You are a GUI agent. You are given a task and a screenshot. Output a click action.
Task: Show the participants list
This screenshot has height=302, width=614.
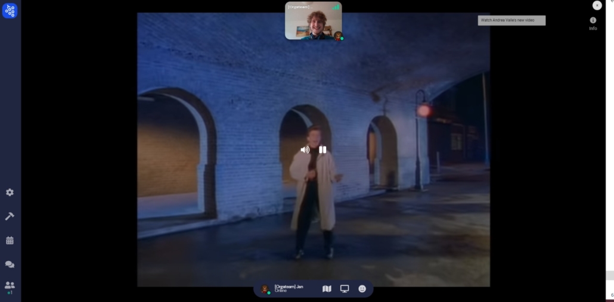coord(10,286)
